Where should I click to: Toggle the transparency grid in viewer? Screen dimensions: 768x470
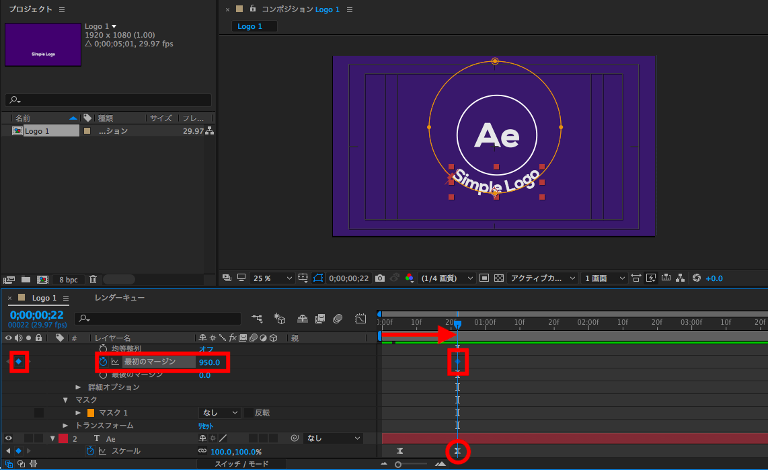498,278
